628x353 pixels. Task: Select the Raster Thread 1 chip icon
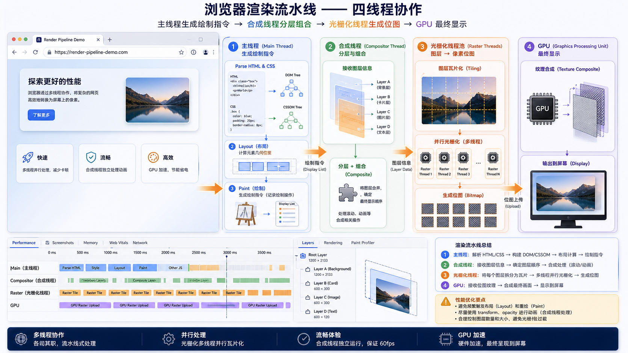click(x=426, y=158)
